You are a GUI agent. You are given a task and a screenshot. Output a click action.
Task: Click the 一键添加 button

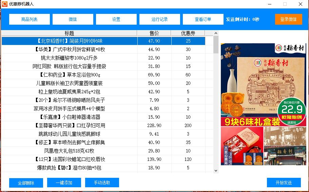pyautogui.click(x=64, y=183)
